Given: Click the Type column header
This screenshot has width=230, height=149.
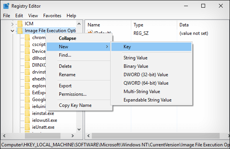Looking at the screenshot, I should [154, 25].
